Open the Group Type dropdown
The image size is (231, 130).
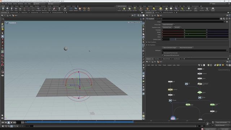[x=168, y=25]
